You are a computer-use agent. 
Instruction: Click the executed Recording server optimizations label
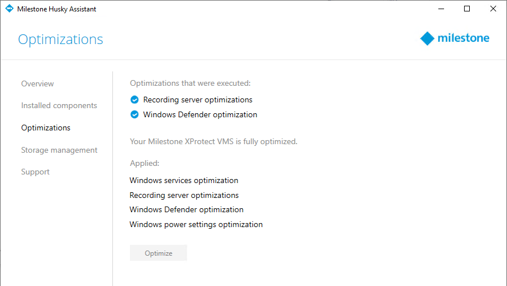tap(197, 100)
